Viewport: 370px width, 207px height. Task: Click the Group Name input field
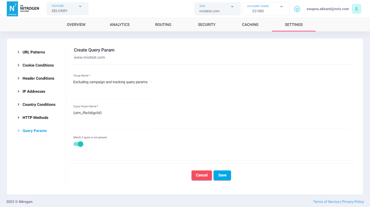click(x=112, y=82)
